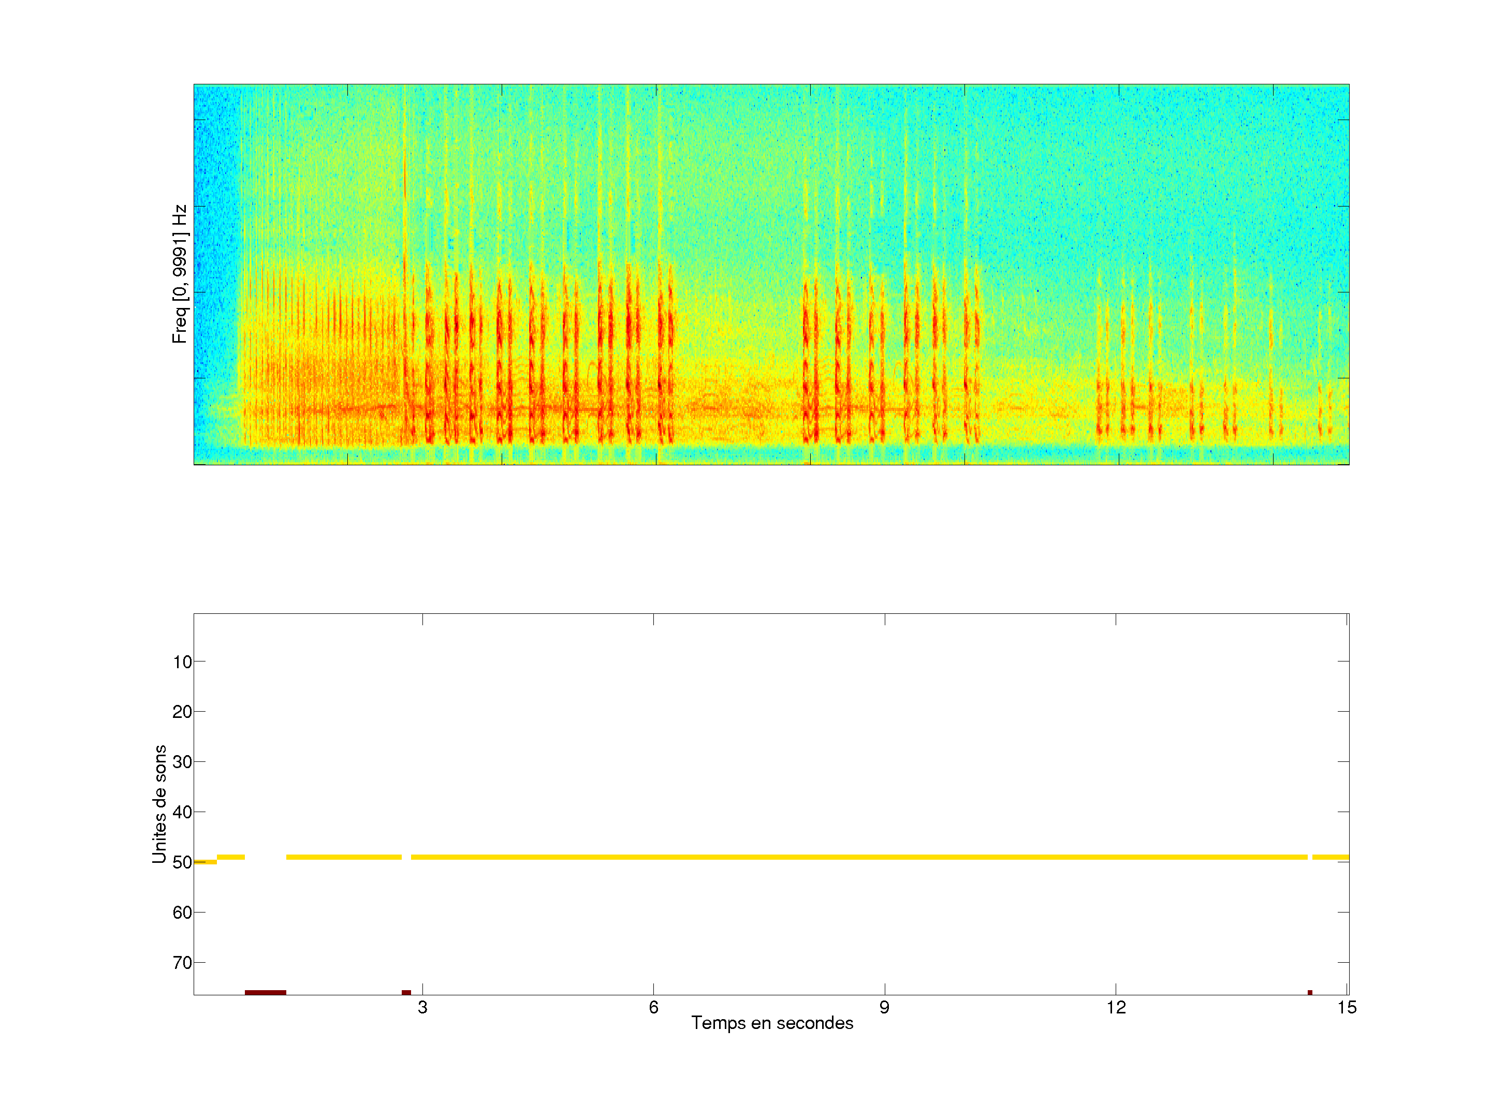The image size is (1491, 1118).
Task: Click x-axis tick label 15
Action: pyautogui.click(x=1347, y=1007)
